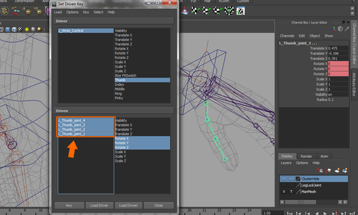Click the Load Driven button
358x215 pixels.
[128, 205]
